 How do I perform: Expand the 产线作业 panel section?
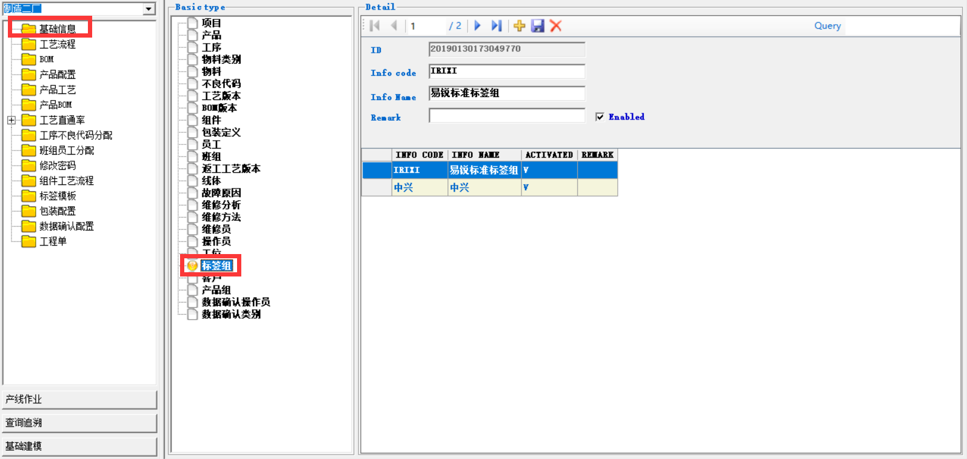click(79, 399)
